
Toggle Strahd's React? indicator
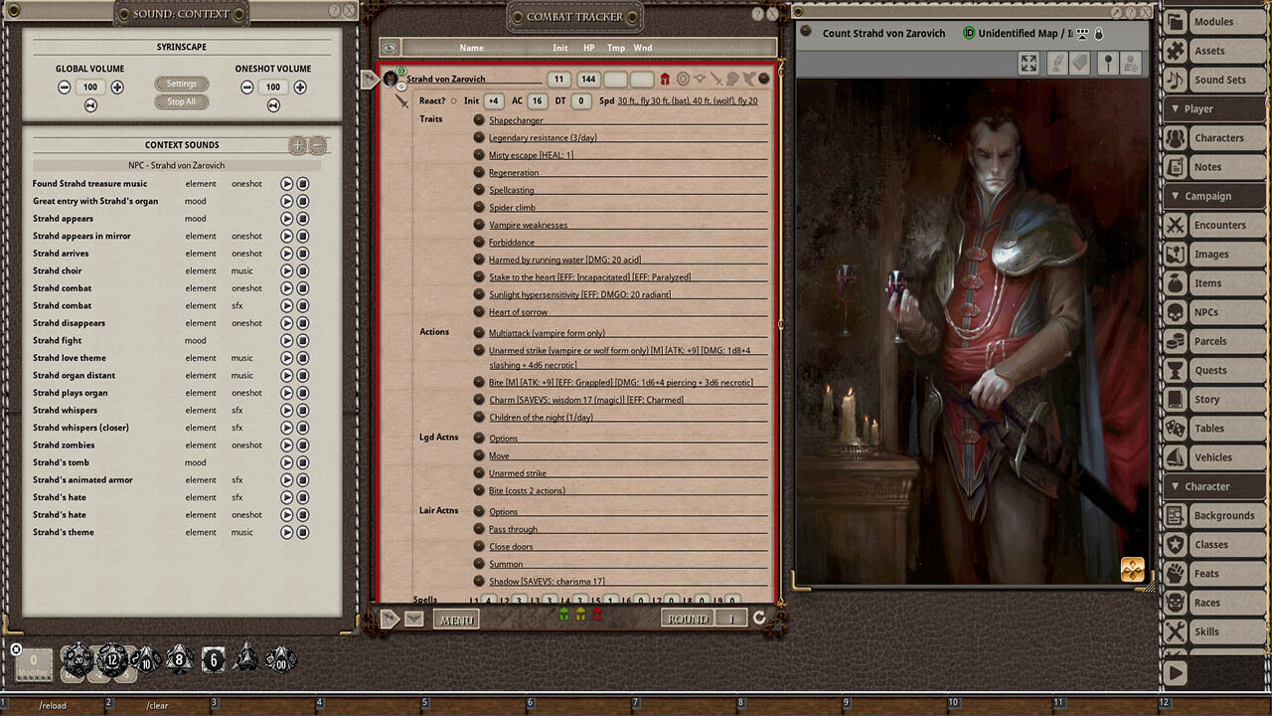pyautogui.click(x=454, y=100)
